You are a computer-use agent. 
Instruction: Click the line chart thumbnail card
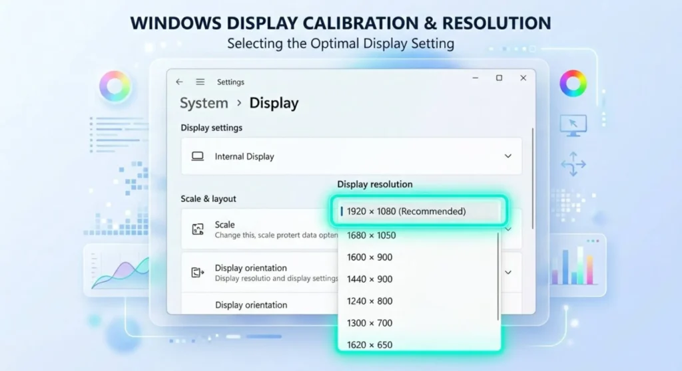(x=116, y=270)
